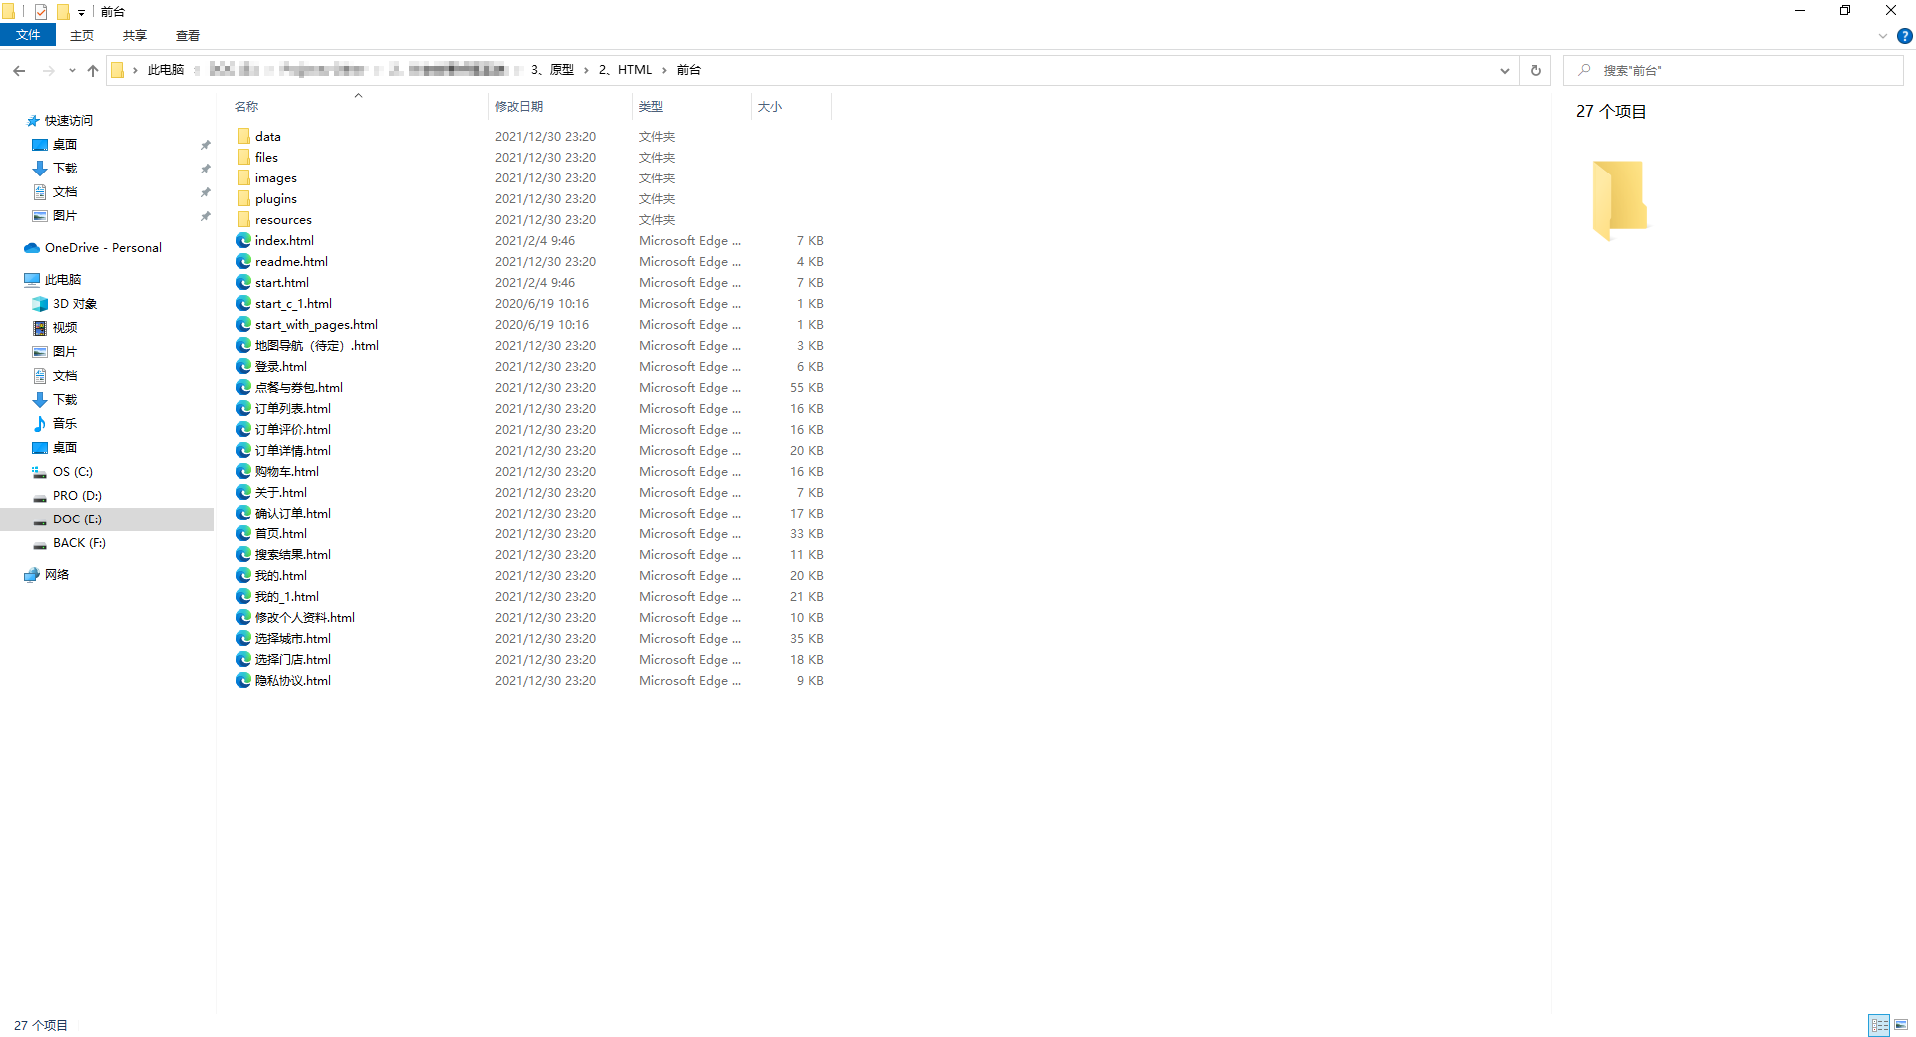Go up one folder level
The height and width of the screenshot is (1037, 1916).
[93, 70]
